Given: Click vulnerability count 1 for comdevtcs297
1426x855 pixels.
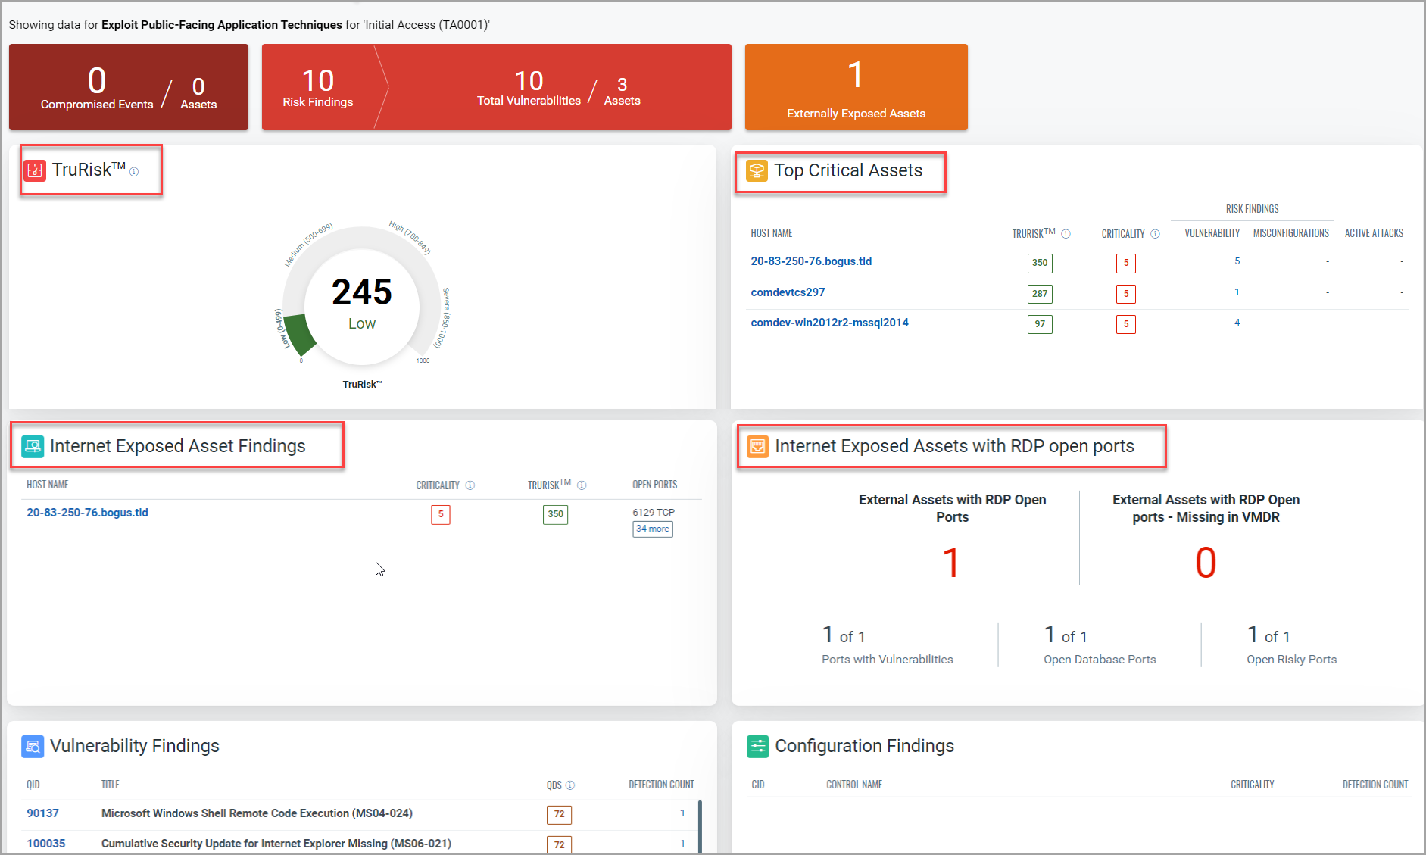Looking at the screenshot, I should click(1237, 292).
